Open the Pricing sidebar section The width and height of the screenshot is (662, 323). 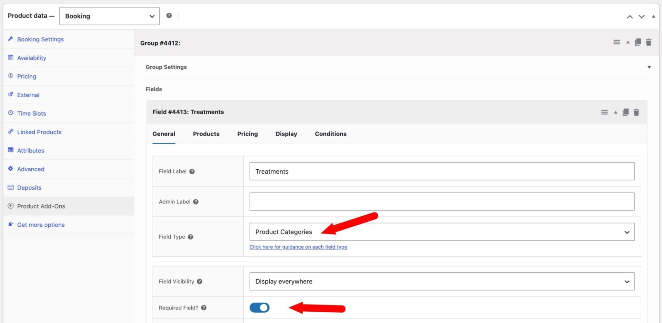[27, 76]
